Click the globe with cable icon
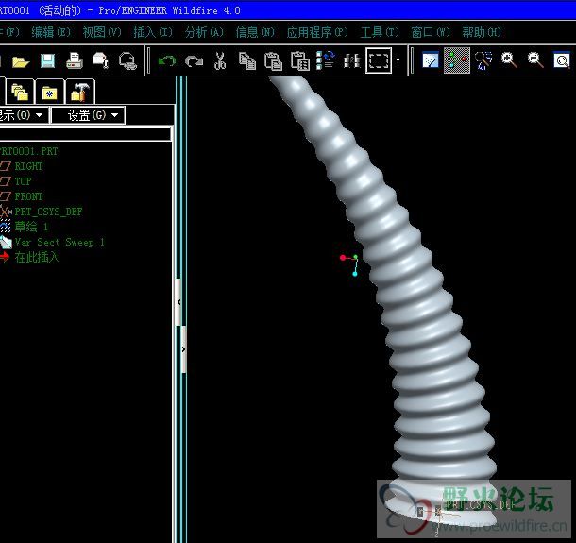 (127, 61)
